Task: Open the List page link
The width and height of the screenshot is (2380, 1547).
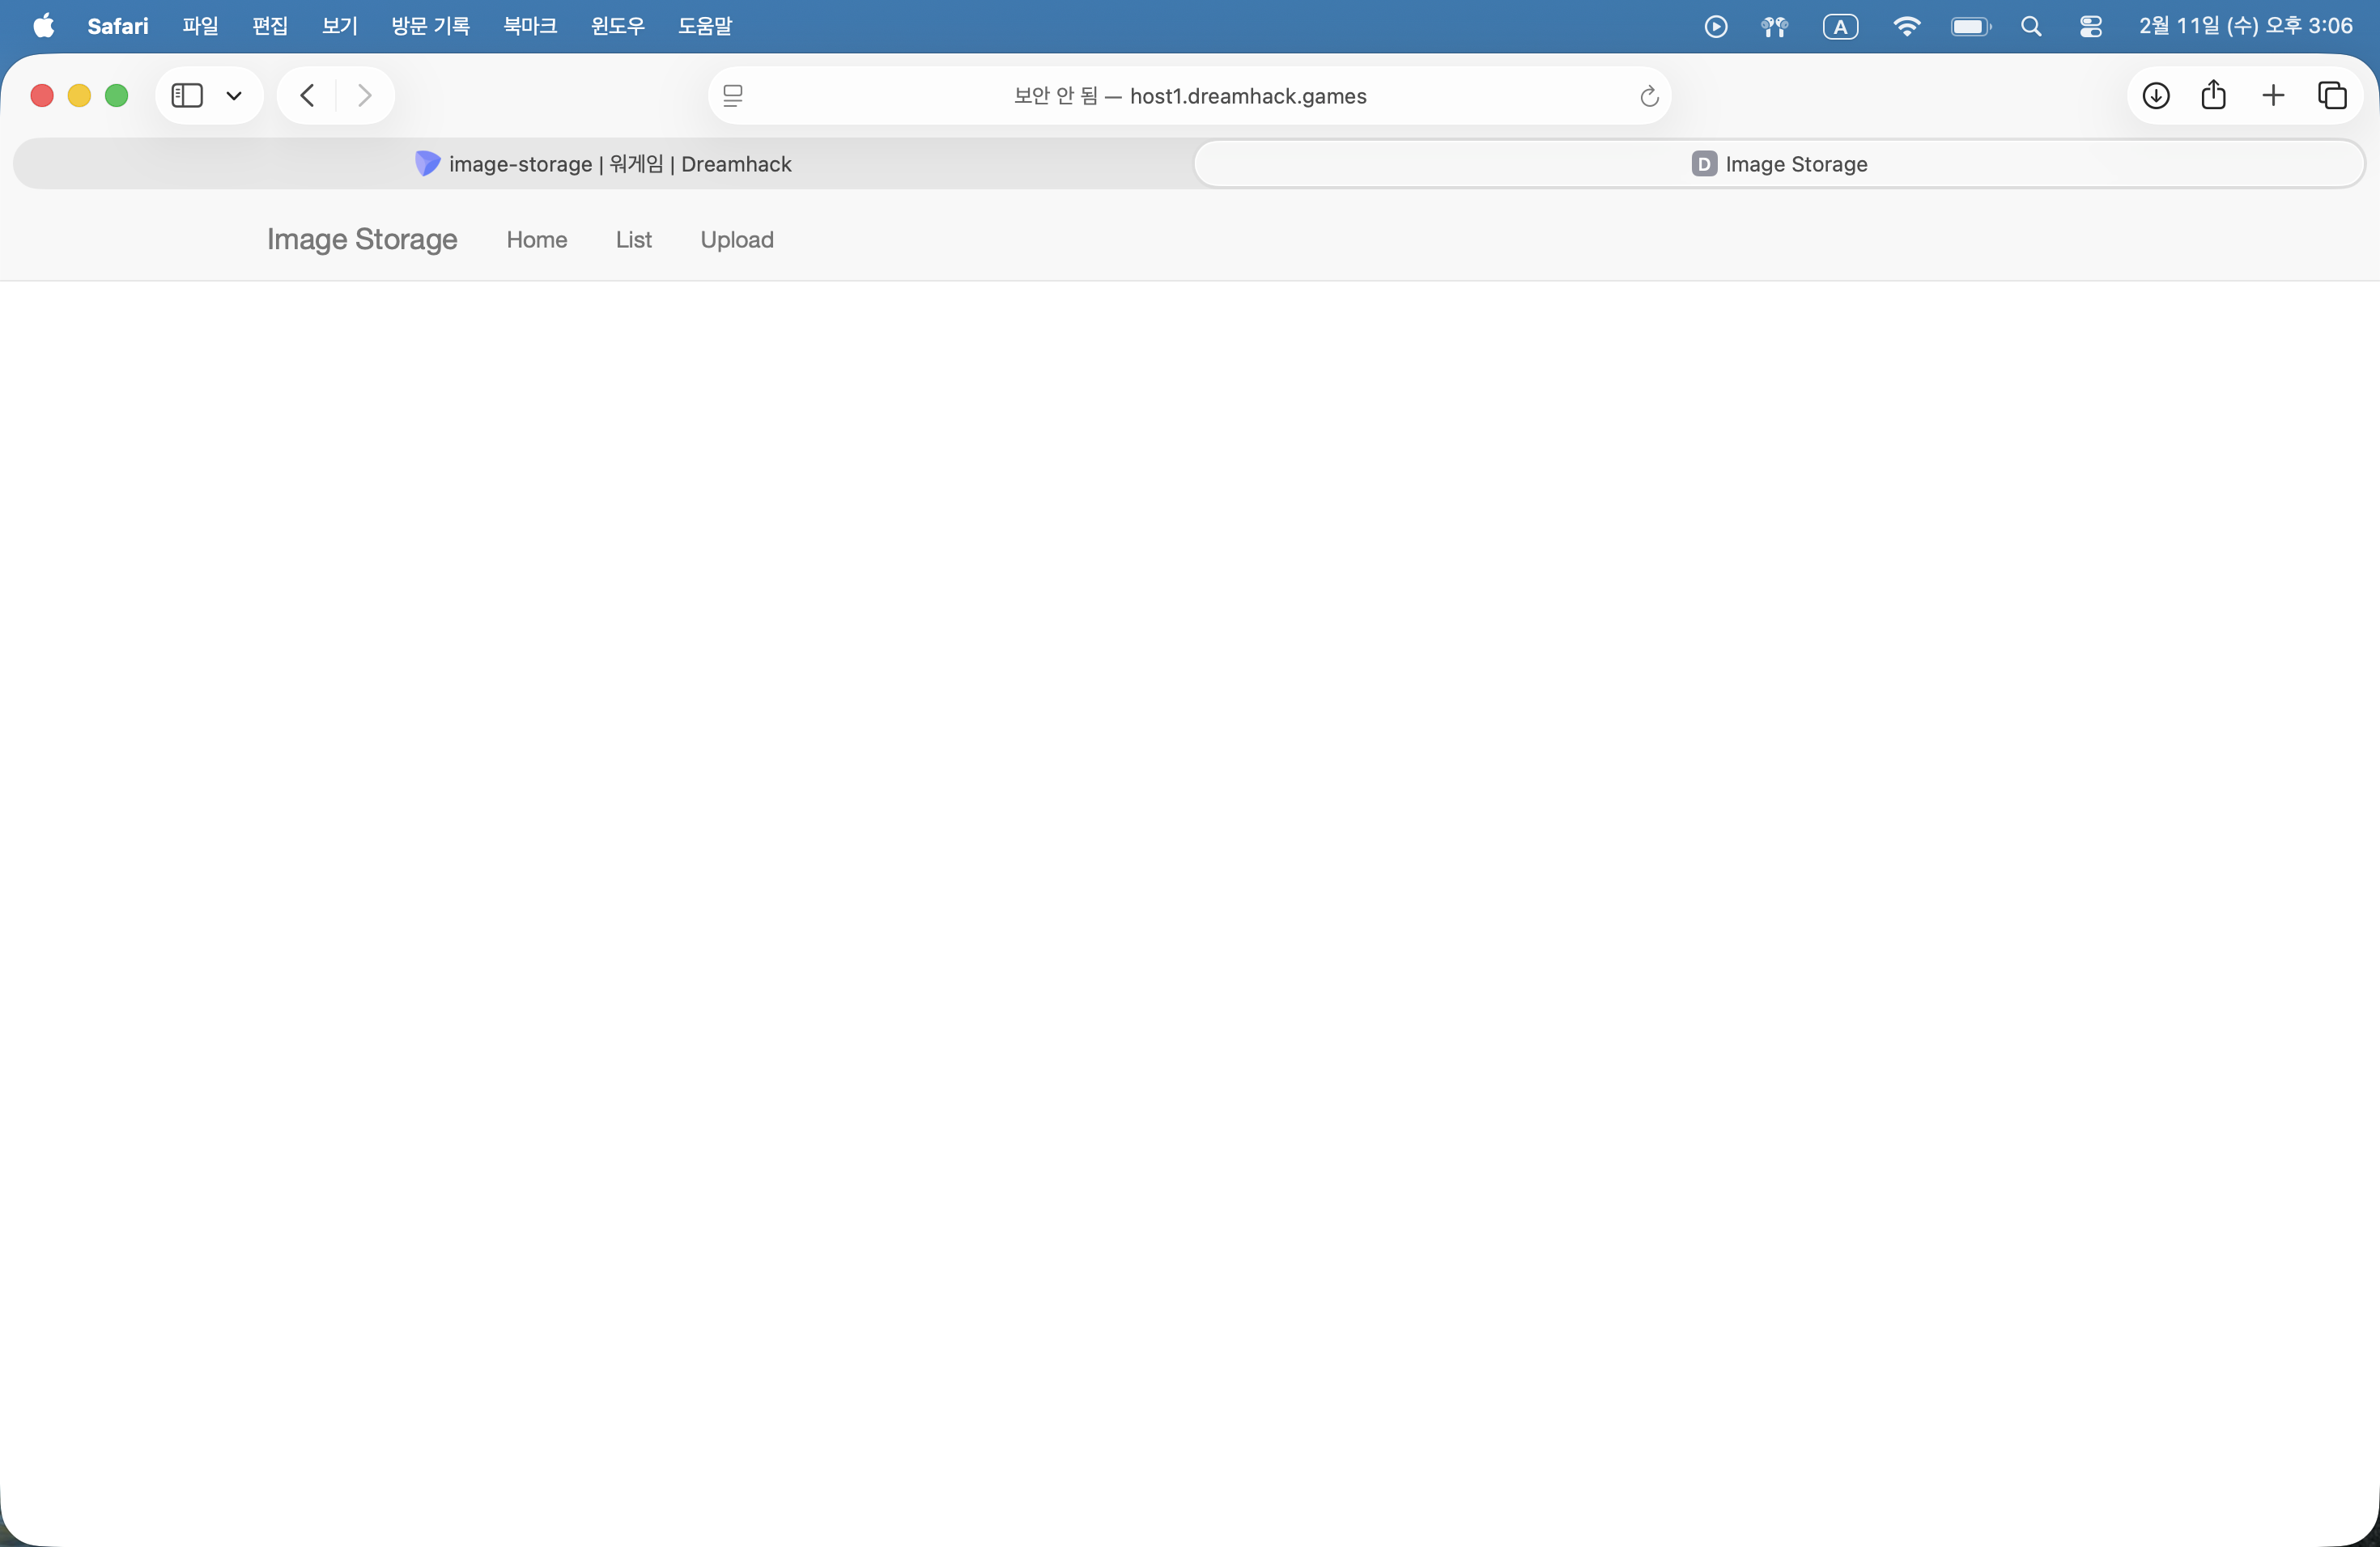Action: 633,239
